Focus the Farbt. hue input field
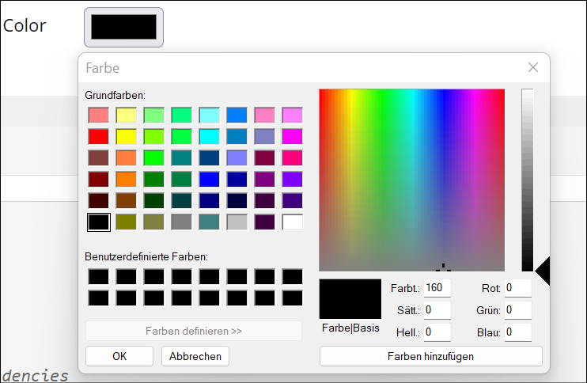 point(437,288)
